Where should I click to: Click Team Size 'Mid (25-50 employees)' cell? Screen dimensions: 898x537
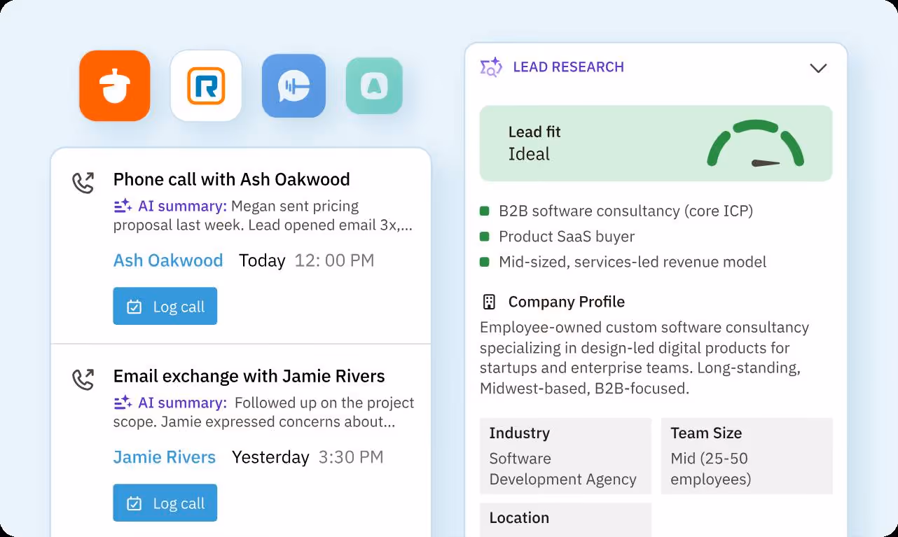click(747, 456)
